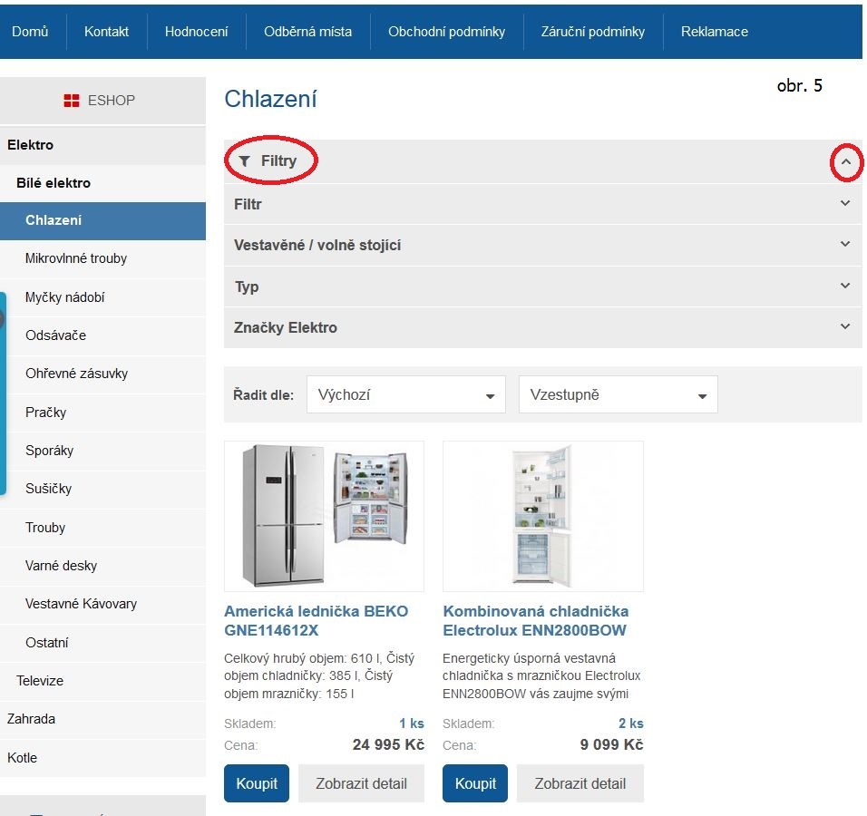Click the '2 ks' stock value

[631, 724]
